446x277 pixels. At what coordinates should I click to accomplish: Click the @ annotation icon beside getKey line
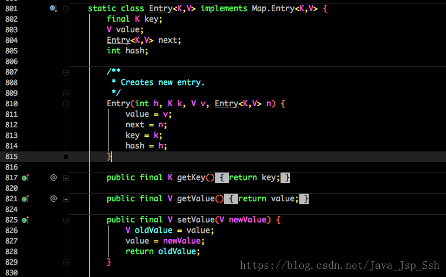[x=53, y=178]
